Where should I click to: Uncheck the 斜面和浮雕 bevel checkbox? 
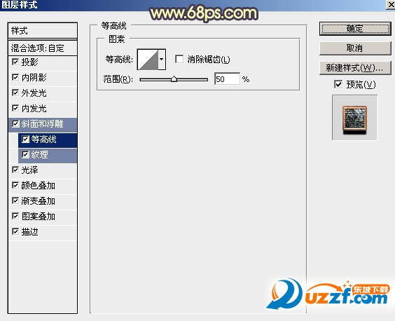tap(15, 123)
